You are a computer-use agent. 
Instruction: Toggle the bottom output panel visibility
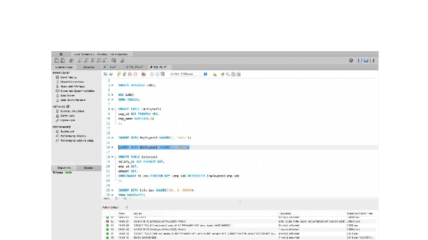tap(366, 60)
